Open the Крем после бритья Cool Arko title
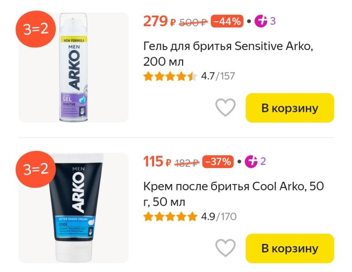The height and width of the screenshot is (272, 352). (x=233, y=194)
